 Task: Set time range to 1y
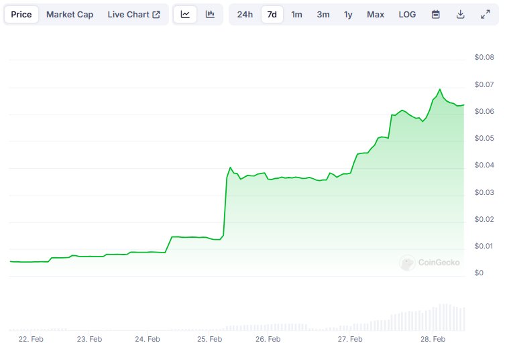pos(348,15)
